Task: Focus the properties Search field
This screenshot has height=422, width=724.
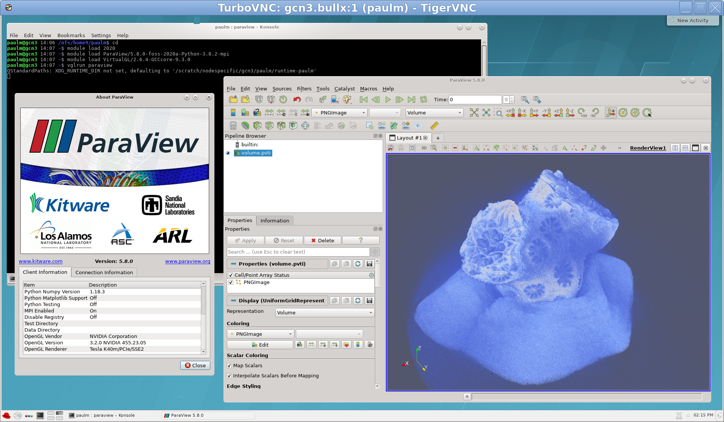Action: pyautogui.click(x=298, y=252)
